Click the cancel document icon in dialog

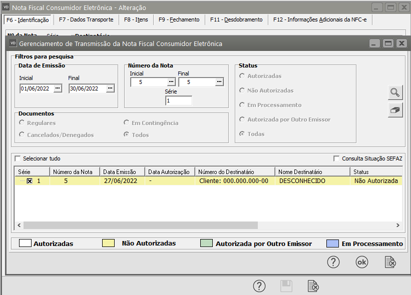[x=390, y=262]
